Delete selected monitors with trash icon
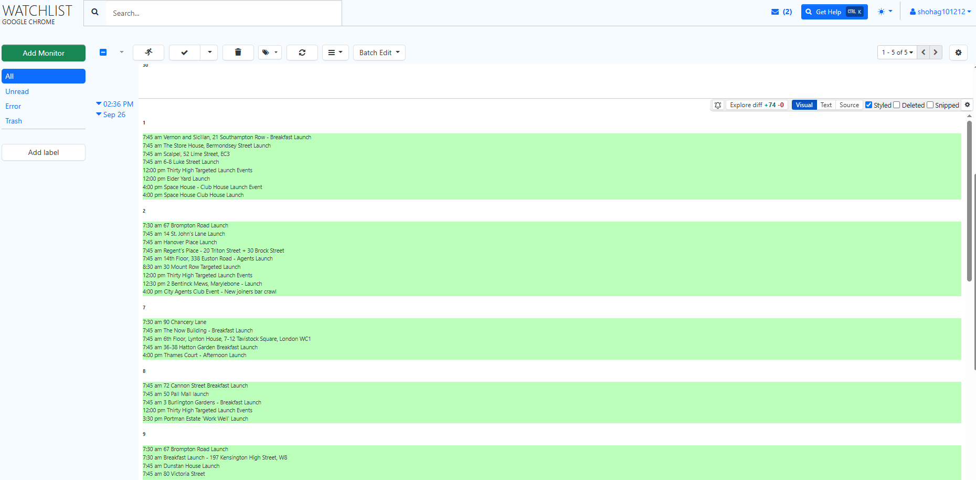The width and height of the screenshot is (976, 480). (238, 53)
